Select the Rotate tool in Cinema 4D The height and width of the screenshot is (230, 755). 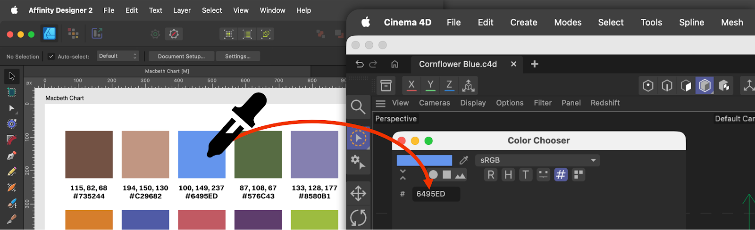(358, 218)
